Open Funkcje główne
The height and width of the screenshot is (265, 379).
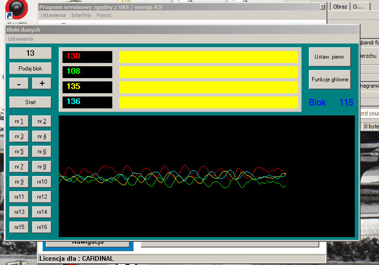click(x=329, y=79)
